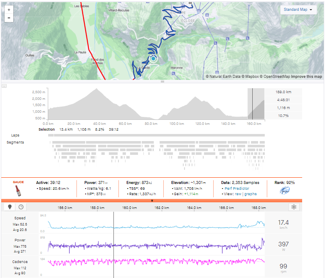Click the small icon above elevation chart

click(x=4, y=86)
